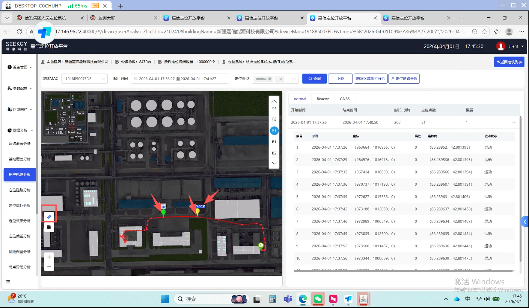529x308 pixels.
Task: Switch to the GNSS tab
Action: click(x=345, y=99)
